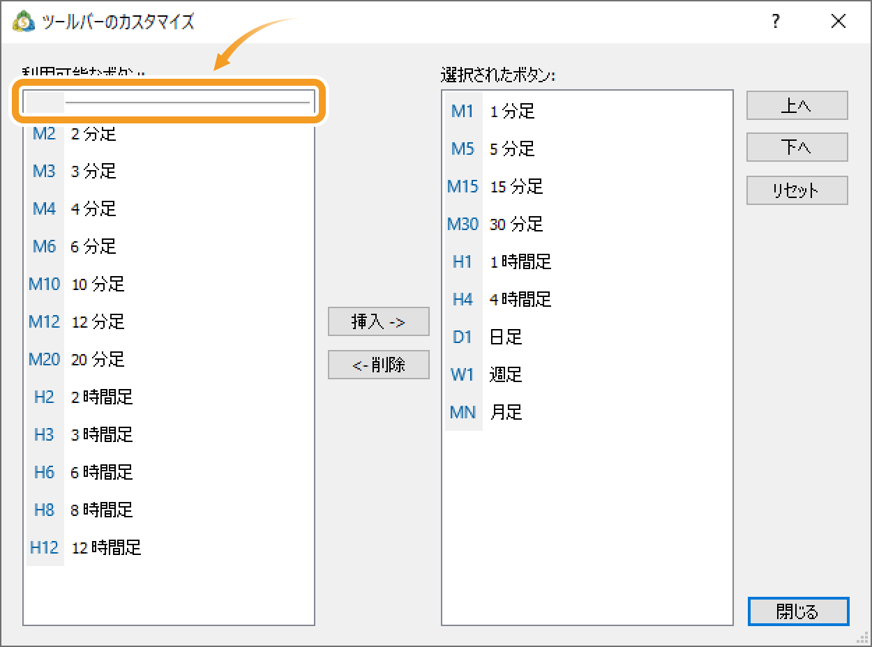Select the 2 時間足 label

[x=102, y=397]
